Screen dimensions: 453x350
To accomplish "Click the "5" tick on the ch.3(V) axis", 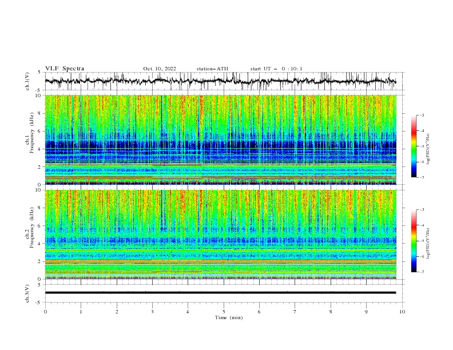I will [39, 285].
